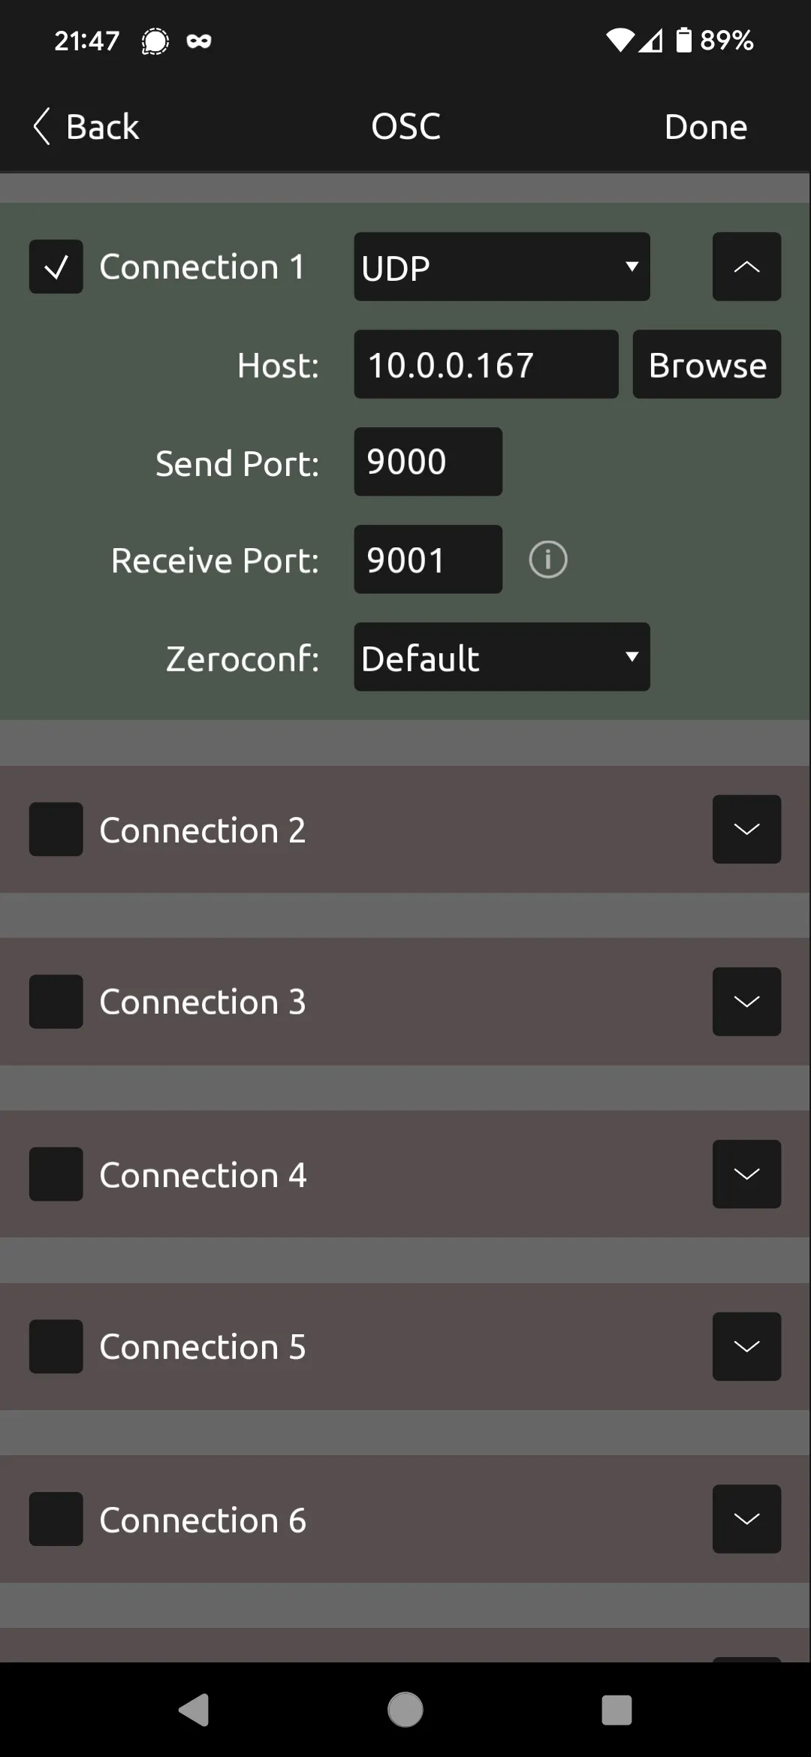Open the UDP protocol dropdown
This screenshot has width=811, height=1757.
click(501, 267)
